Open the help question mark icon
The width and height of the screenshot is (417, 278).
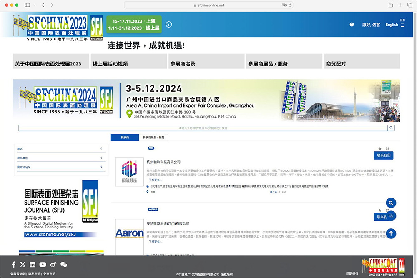point(352,25)
